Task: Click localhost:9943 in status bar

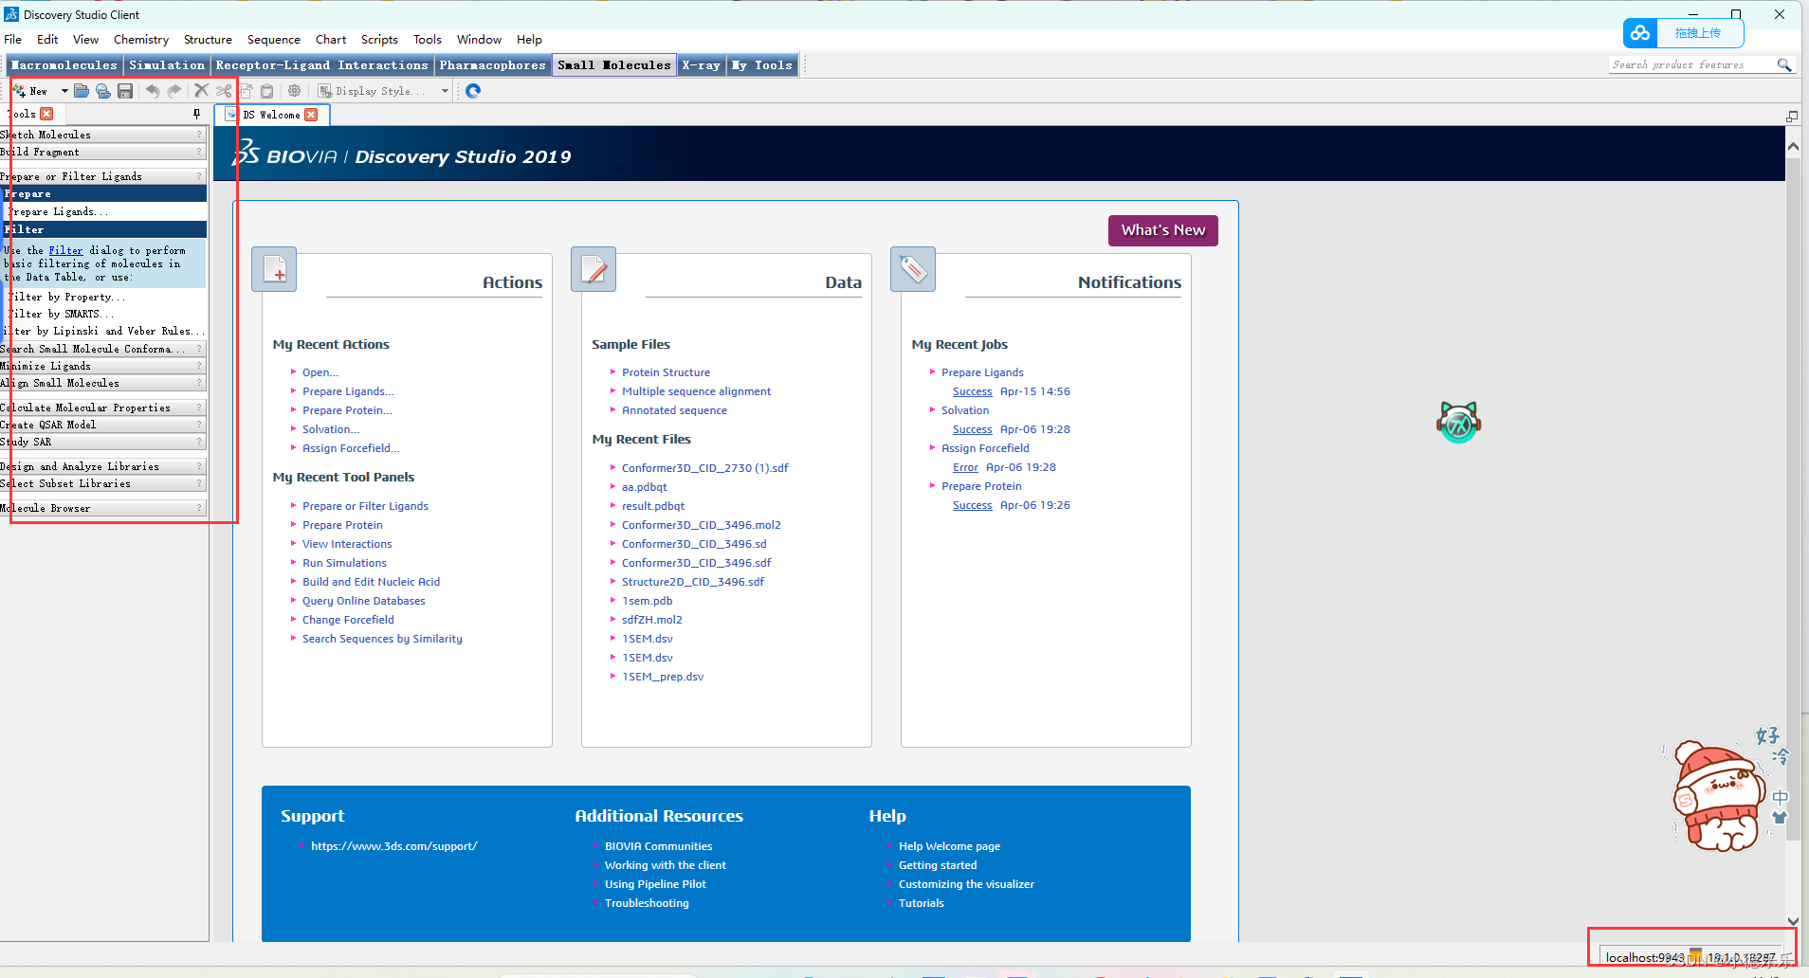Action: coord(1645,957)
